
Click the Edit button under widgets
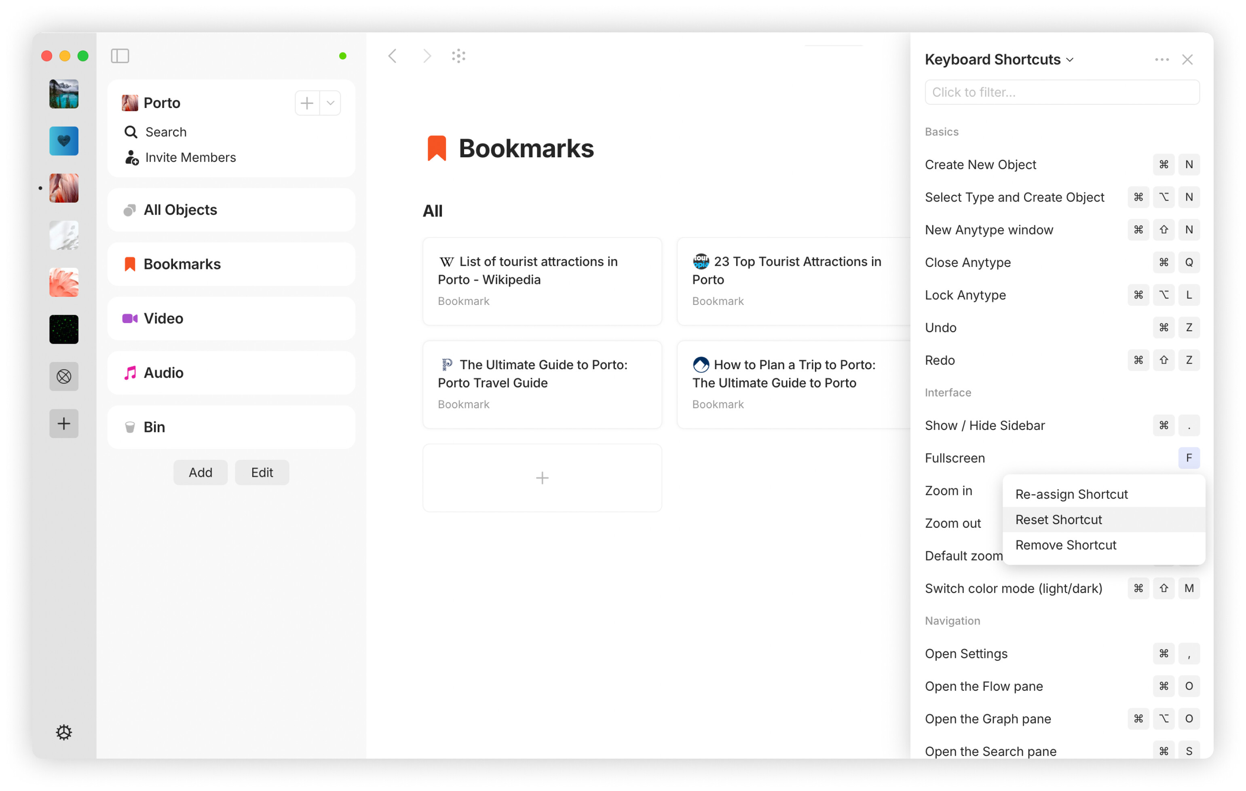click(x=262, y=472)
